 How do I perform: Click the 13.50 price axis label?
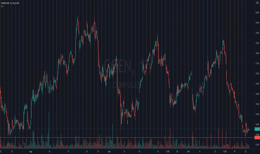tap(257, 145)
